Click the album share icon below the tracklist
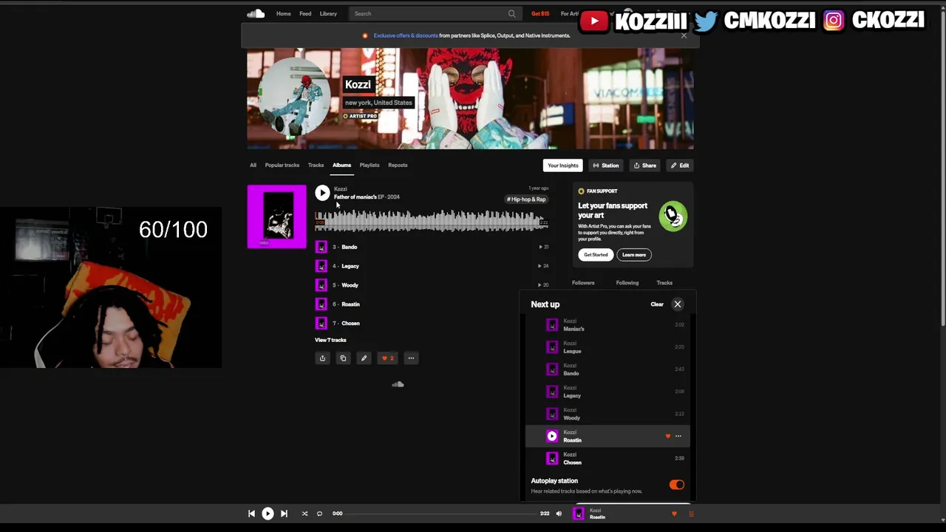The width and height of the screenshot is (946, 532). coord(322,358)
